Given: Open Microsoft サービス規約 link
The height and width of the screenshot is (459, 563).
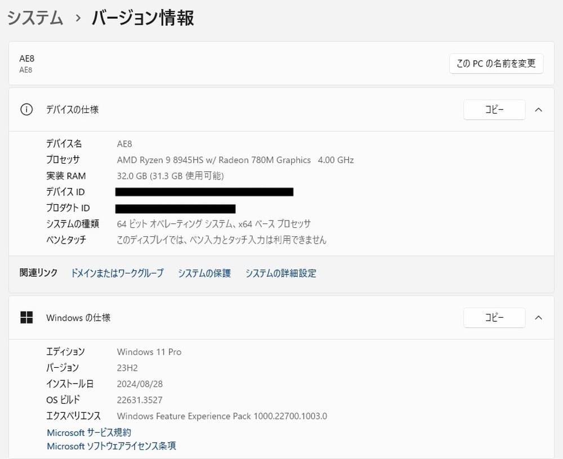Looking at the screenshot, I should click(89, 433).
